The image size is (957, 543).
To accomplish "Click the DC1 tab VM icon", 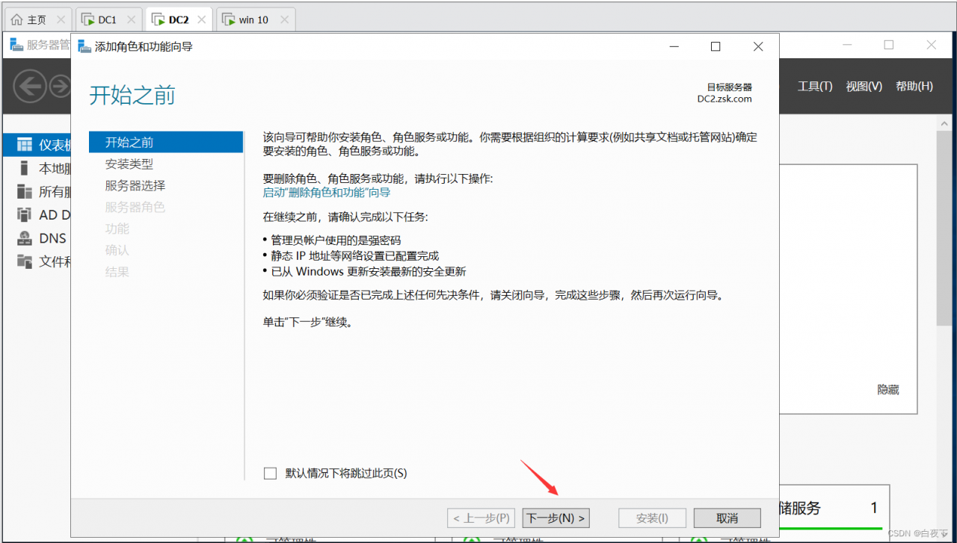I will point(88,20).
